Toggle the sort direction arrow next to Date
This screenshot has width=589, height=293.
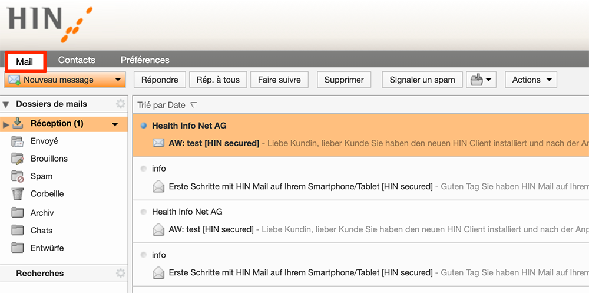click(193, 105)
